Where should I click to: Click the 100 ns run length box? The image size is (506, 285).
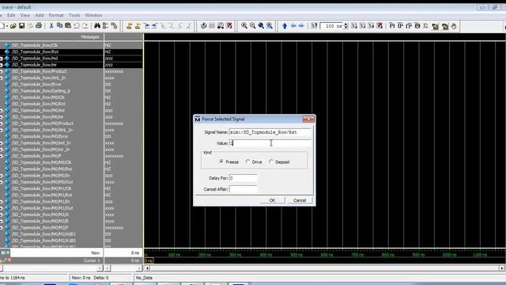(331, 26)
